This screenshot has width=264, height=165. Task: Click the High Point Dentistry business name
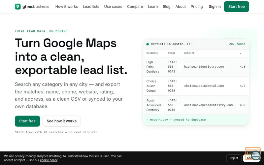(153, 67)
